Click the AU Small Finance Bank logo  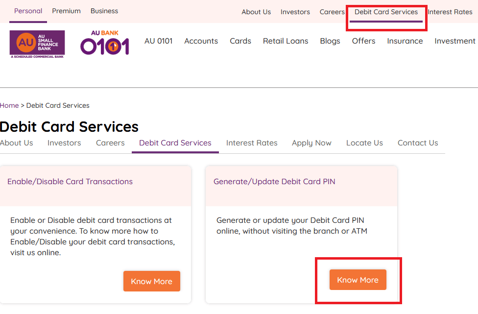click(37, 44)
